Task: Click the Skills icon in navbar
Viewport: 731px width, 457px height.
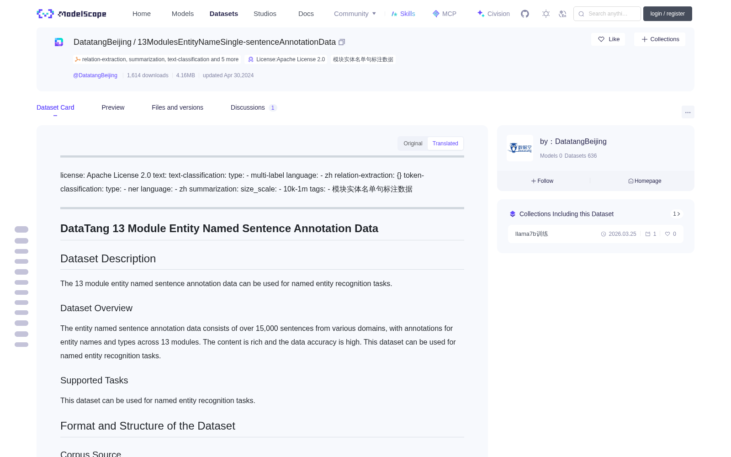Action: pos(394,14)
